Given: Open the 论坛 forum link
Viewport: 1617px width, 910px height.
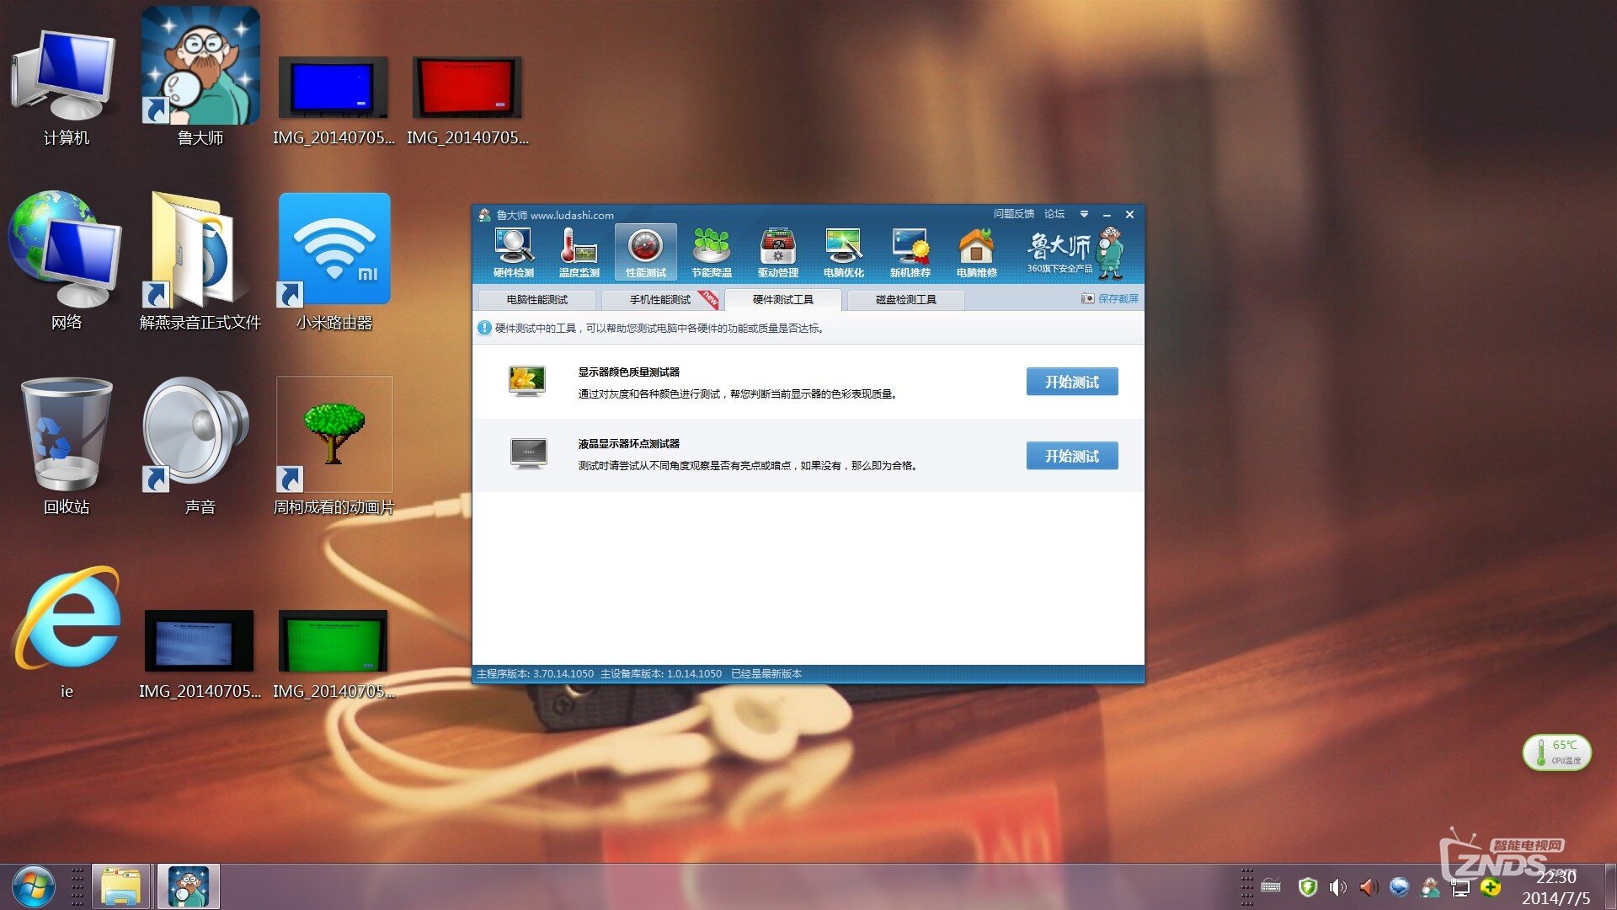Looking at the screenshot, I should click(1054, 214).
